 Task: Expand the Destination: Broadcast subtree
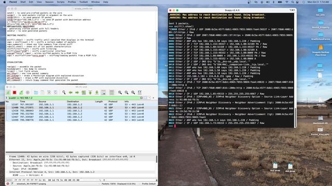[10, 163]
